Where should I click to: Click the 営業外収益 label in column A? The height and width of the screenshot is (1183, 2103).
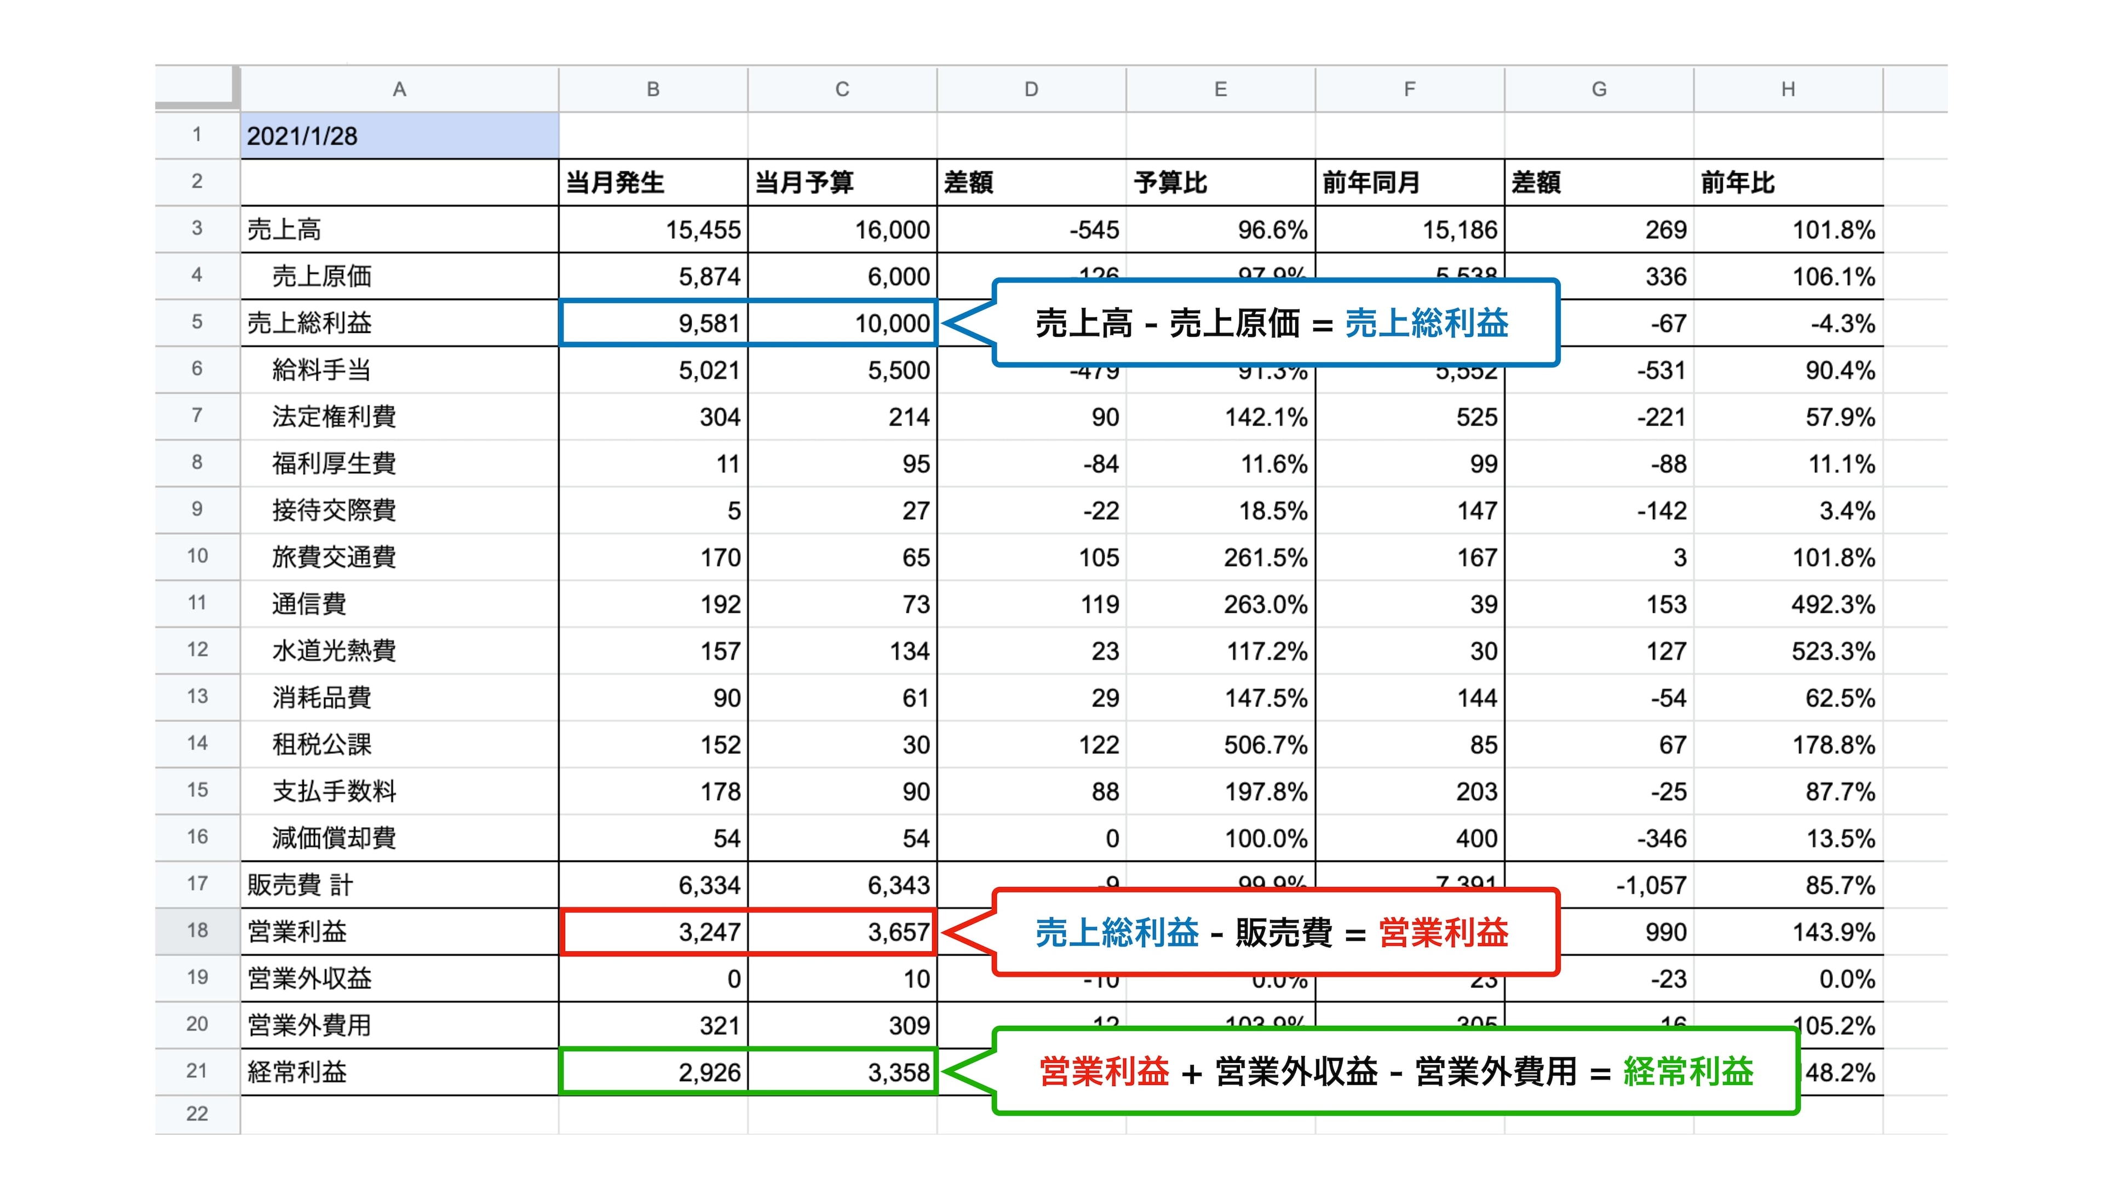click(399, 978)
